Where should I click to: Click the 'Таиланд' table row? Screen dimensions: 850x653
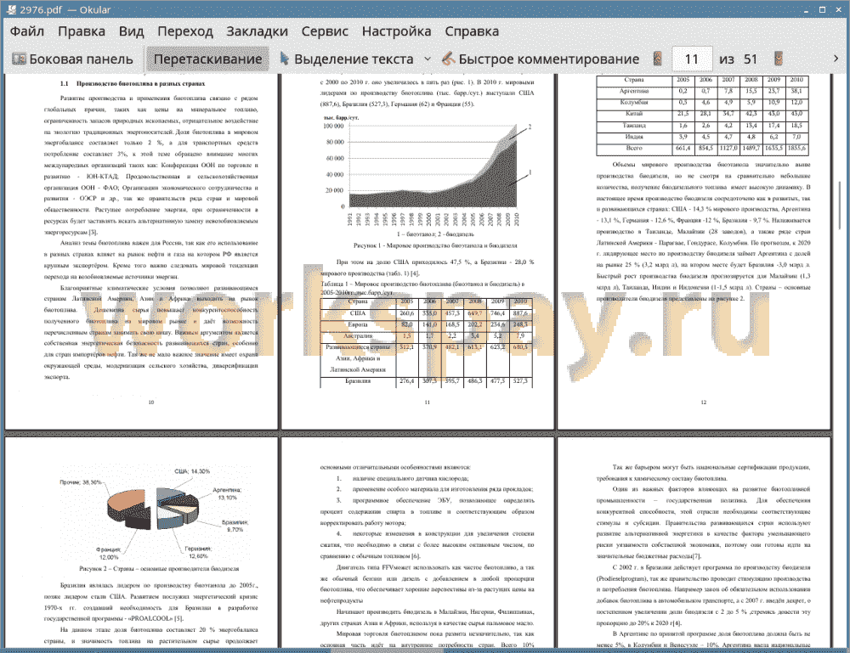coord(703,125)
